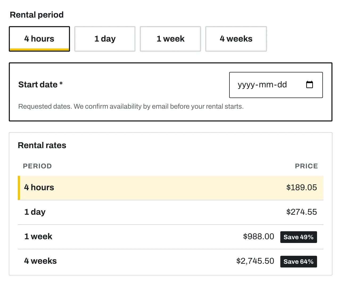Click the $2,745.50 price
The image size is (341, 284).
[x=255, y=261]
